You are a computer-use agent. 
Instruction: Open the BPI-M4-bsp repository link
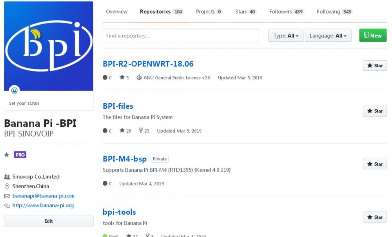click(125, 159)
